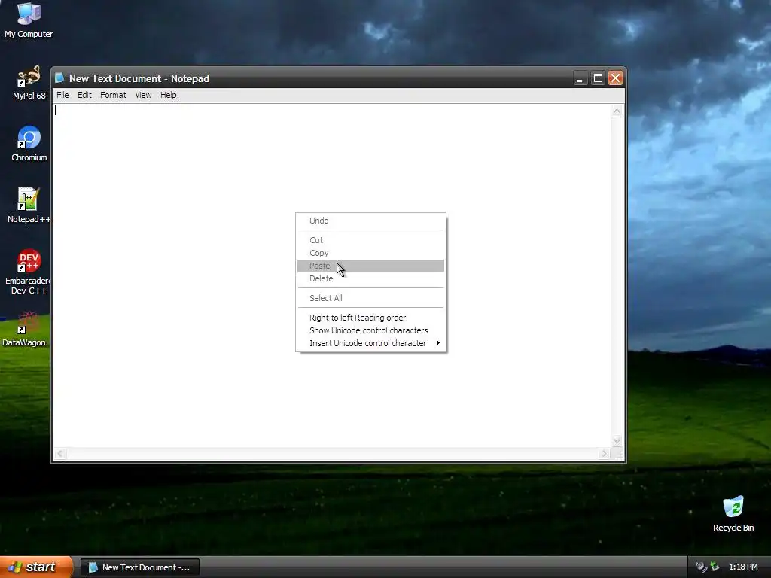Close the Notepad window
The width and height of the screenshot is (771, 578).
pyautogui.click(x=616, y=78)
